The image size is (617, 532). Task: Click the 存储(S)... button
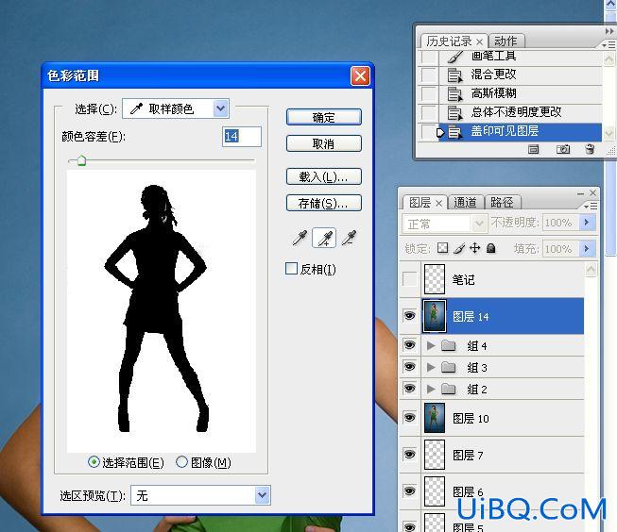[323, 203]
